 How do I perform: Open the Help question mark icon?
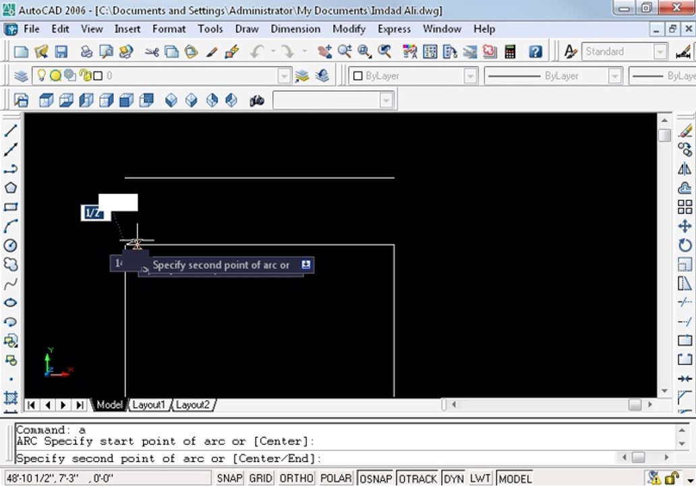click(535, 51)
